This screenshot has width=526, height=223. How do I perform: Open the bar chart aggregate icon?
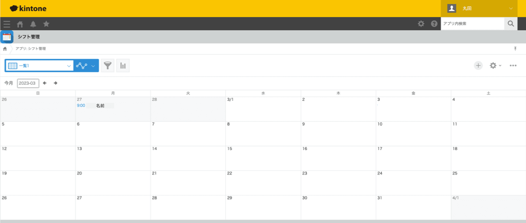[123, 66]
